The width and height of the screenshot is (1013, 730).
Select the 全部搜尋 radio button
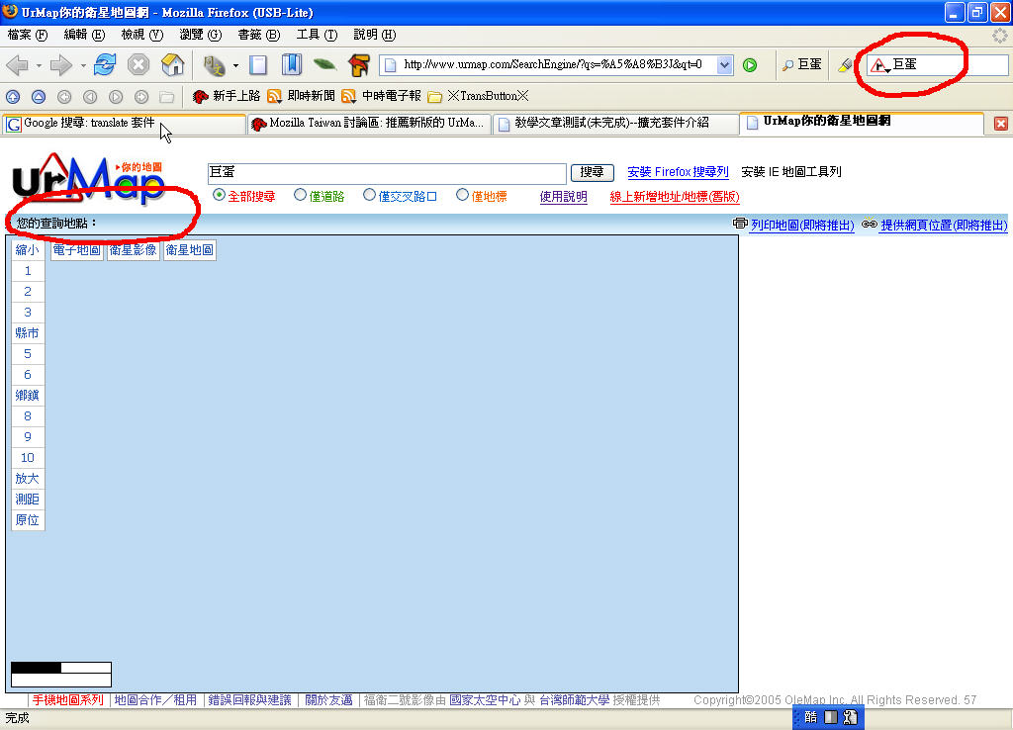point(219,195)
